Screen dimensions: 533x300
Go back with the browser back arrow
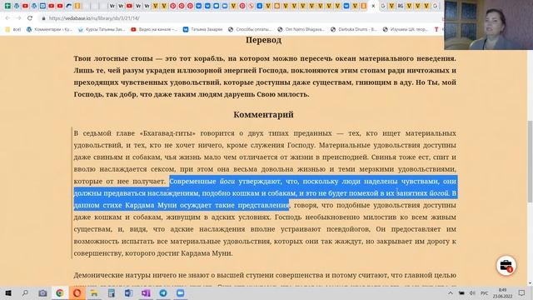7,18
